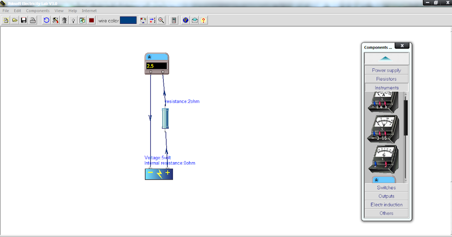This screenshot has width=452, height=237.
Task: Click the help question mark icon
Action: 203,20
